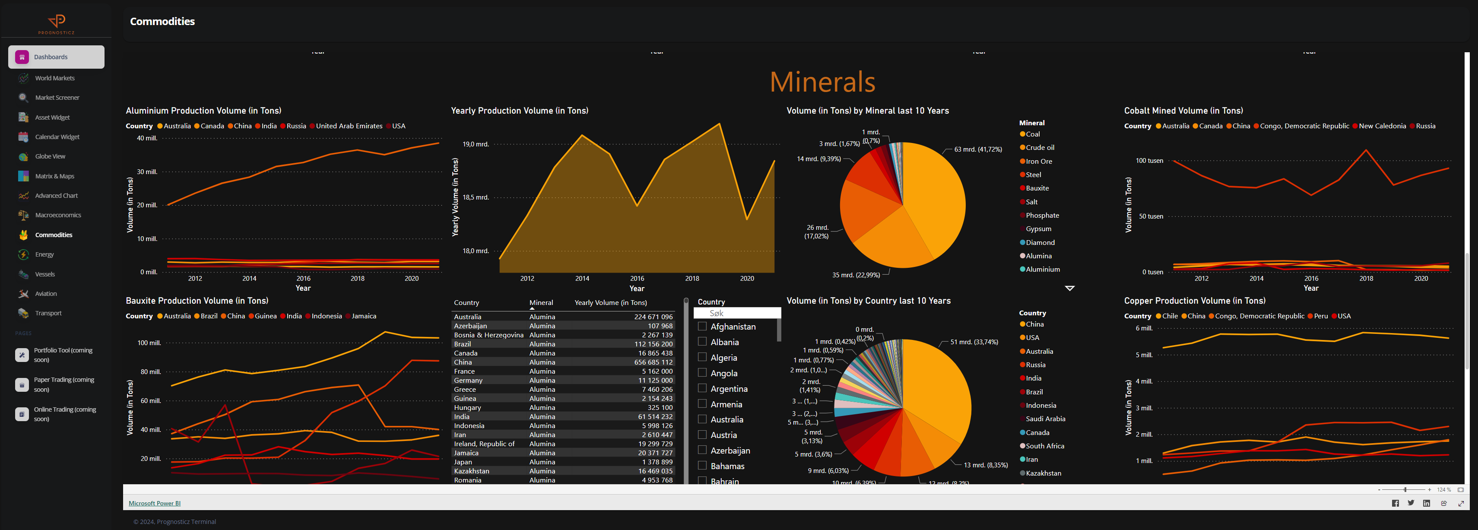This screenshot has width=1478, height=530.
Task: Click zoom in plus button
Action: click(x=1429, y=490)
